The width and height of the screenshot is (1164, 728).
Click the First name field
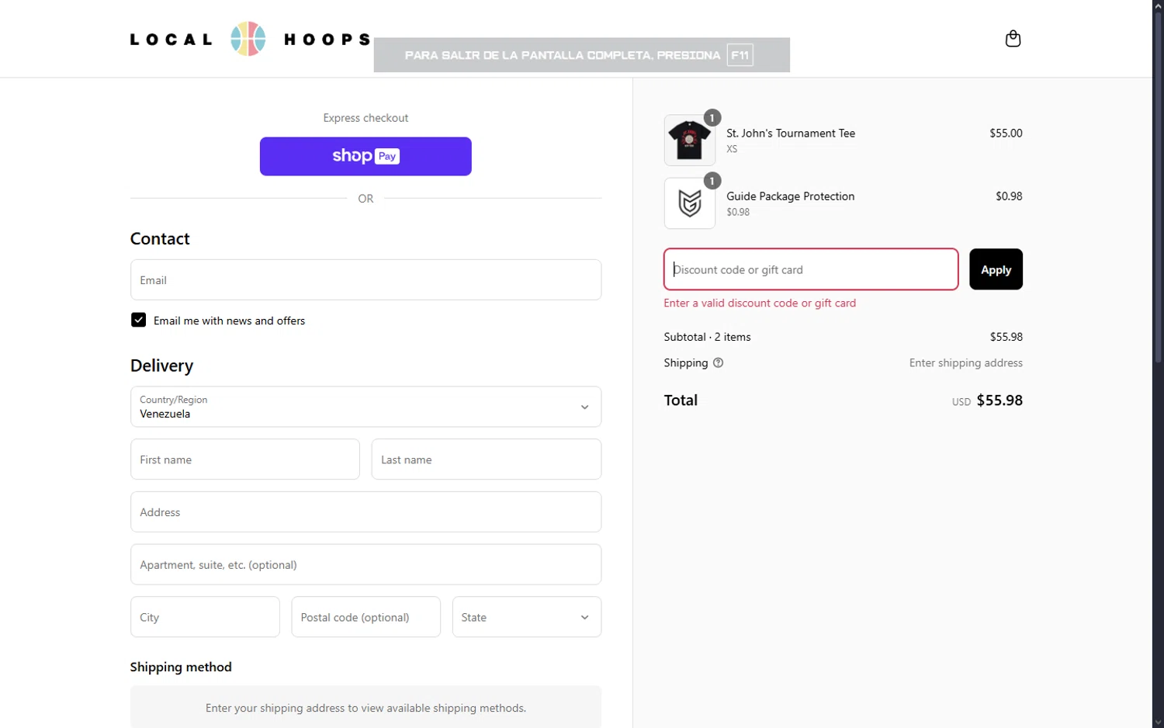click(x=245, y=459)
